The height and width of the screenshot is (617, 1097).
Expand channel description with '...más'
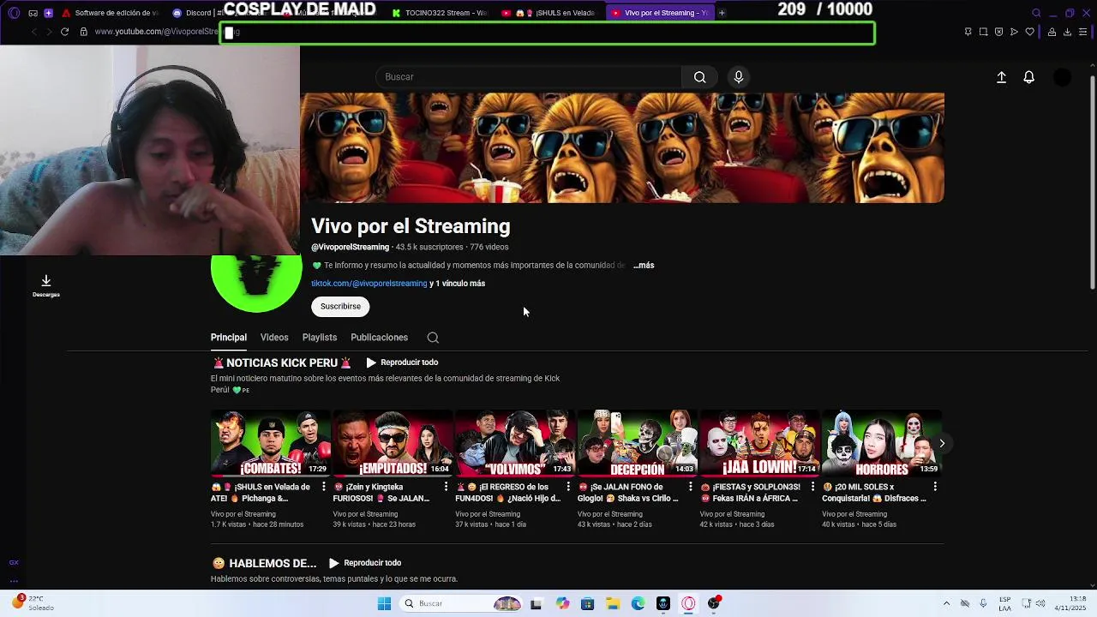644,266
